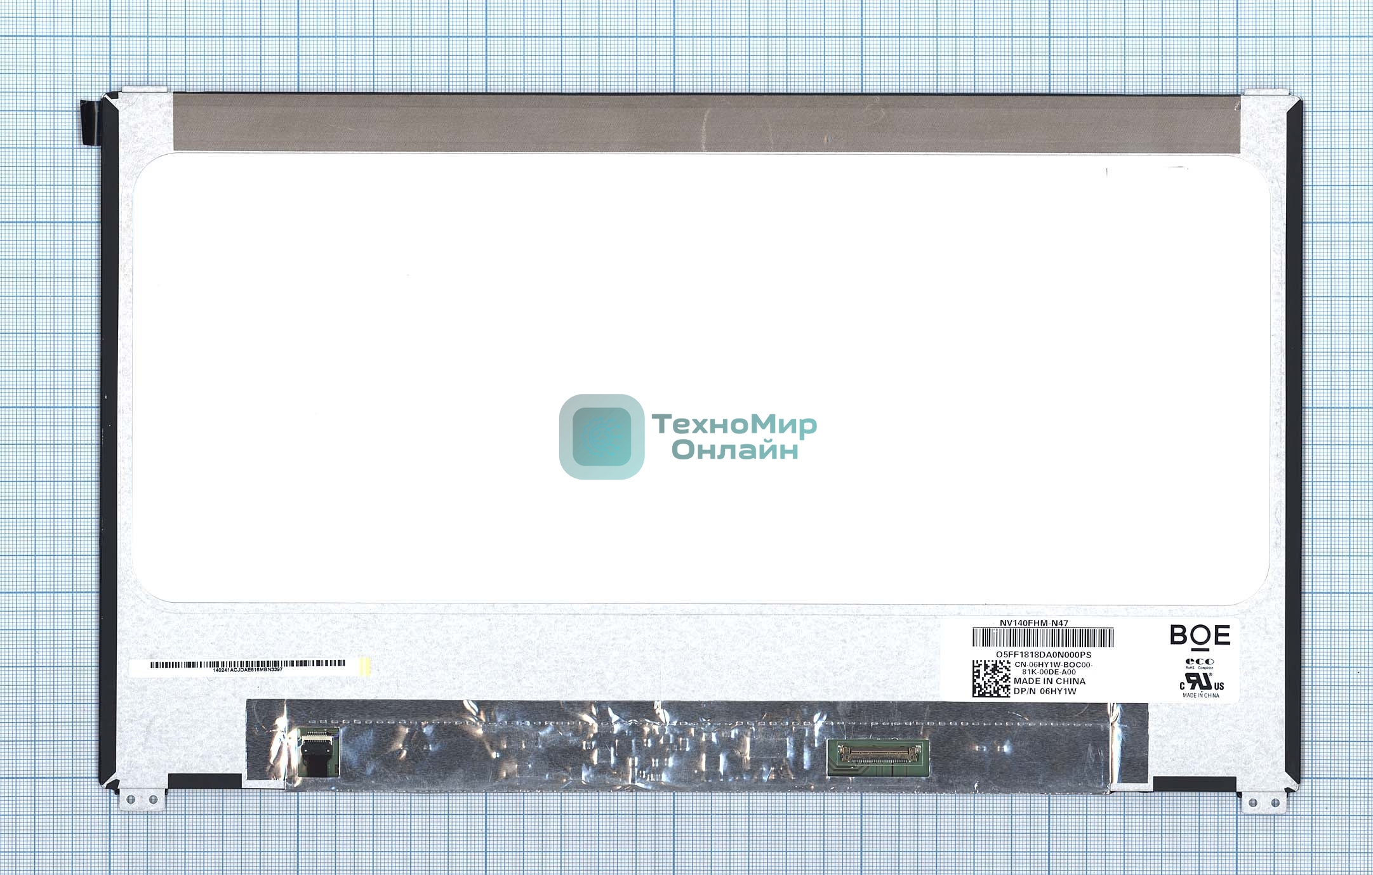Click the black tape flap at top-left corner
The height and width of the screenshot is (875, 1373).
coord(90,123)
